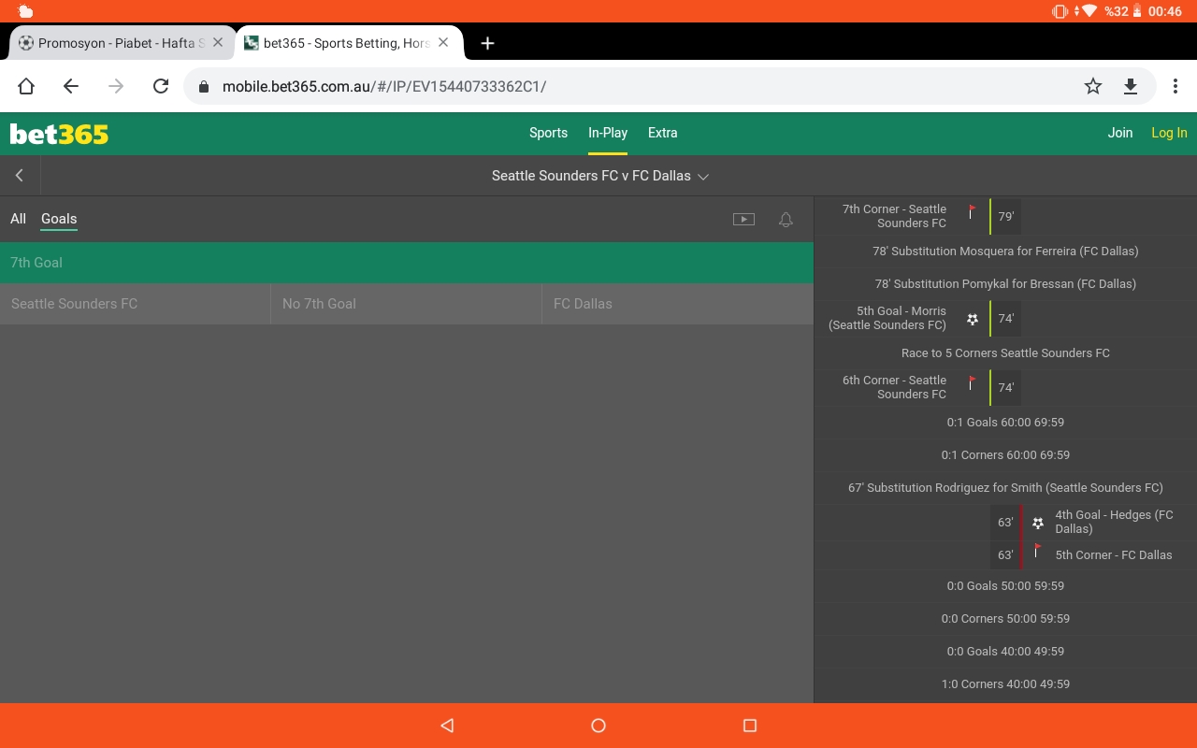The image size is (1197, 748).
Task: Tap the Android recent apps square
Action: click(749, 726)
